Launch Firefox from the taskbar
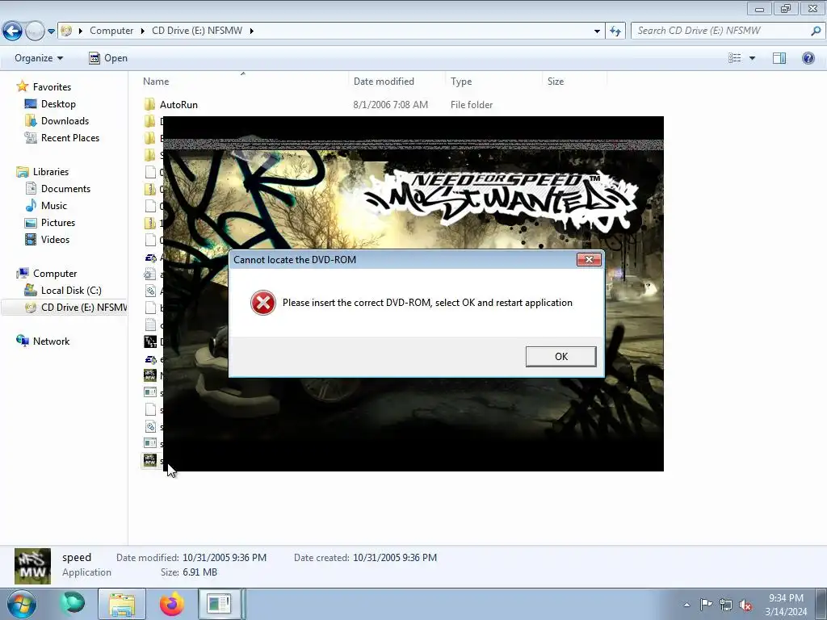This screenshot has height=620, width=827. [x=172, y=604]
